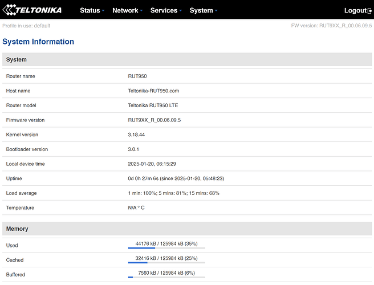
Task: Click the kernel value 3.18.44
Action: 136,135
